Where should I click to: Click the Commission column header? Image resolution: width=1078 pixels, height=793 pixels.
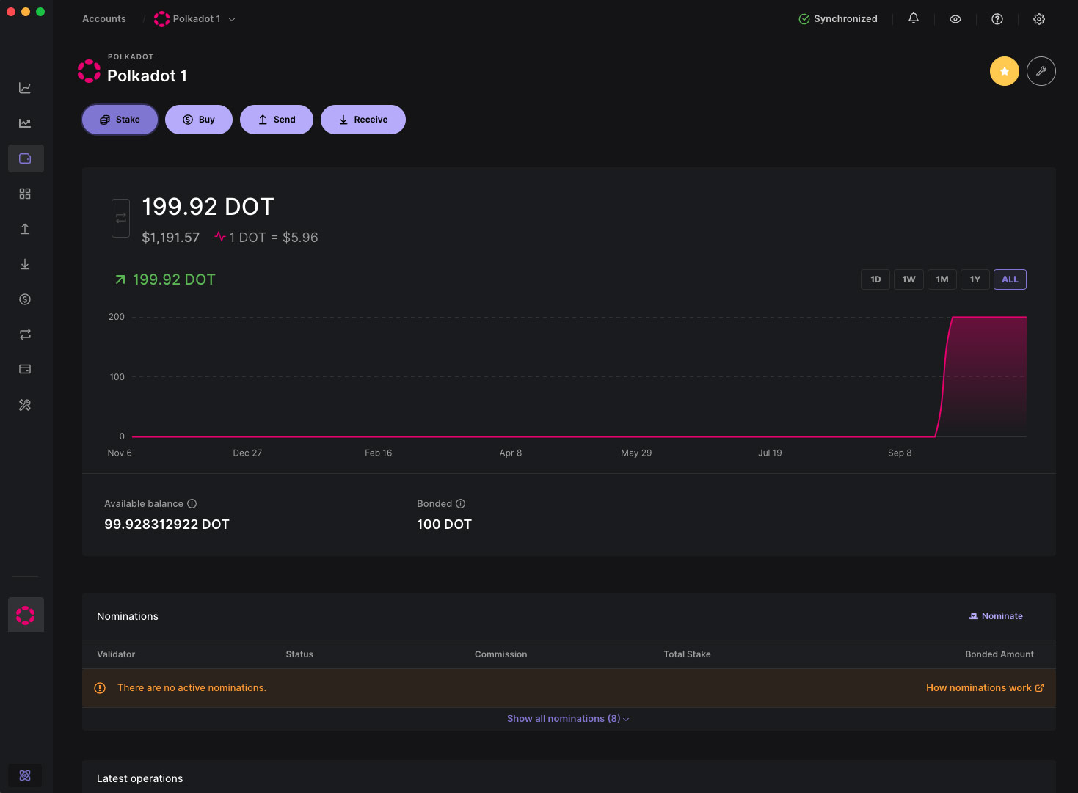click(500, 654)
